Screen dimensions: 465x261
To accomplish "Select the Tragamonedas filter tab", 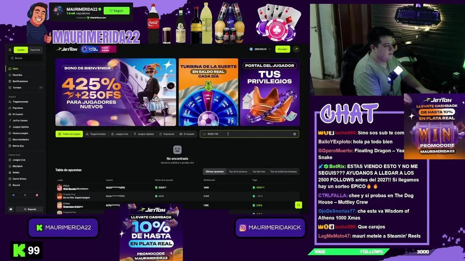I will pyautogui.click(x=96, y=134).
